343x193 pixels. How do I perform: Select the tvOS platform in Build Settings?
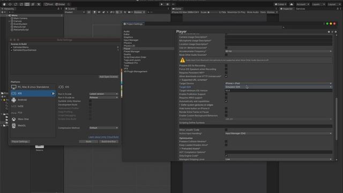pyautogui.click(x=33, y=106)
